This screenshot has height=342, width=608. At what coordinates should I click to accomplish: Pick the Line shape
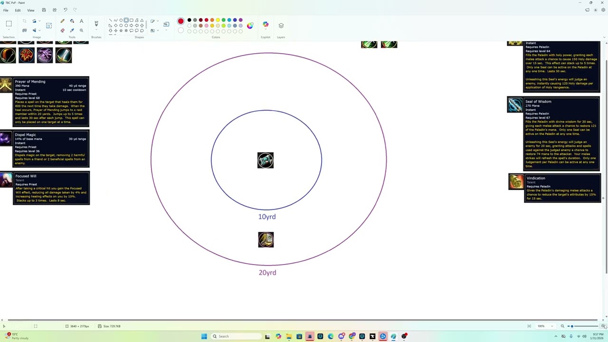(111, 20)
